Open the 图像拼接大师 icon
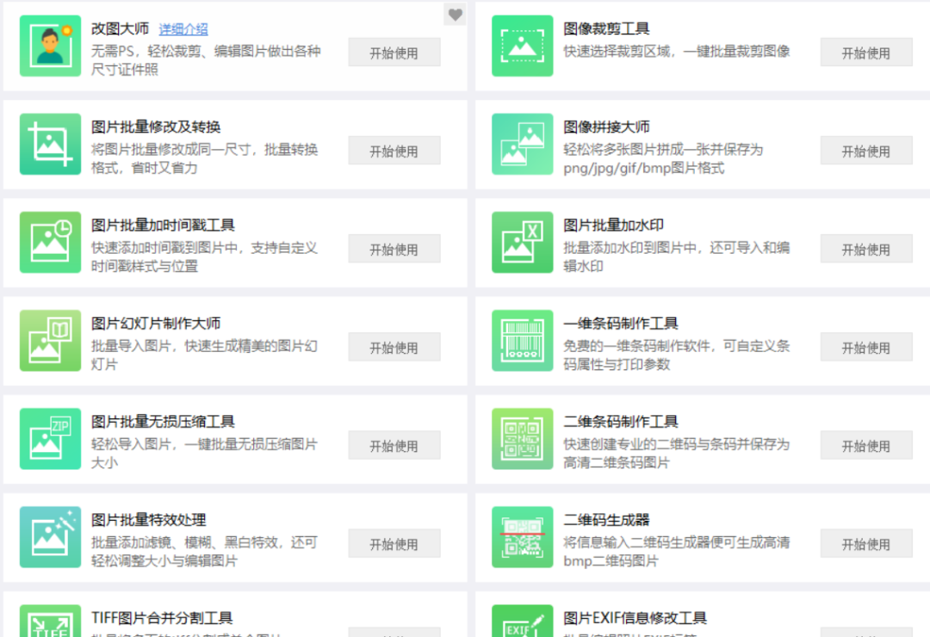Screen dimensions: 930x637 coord(522,144)
